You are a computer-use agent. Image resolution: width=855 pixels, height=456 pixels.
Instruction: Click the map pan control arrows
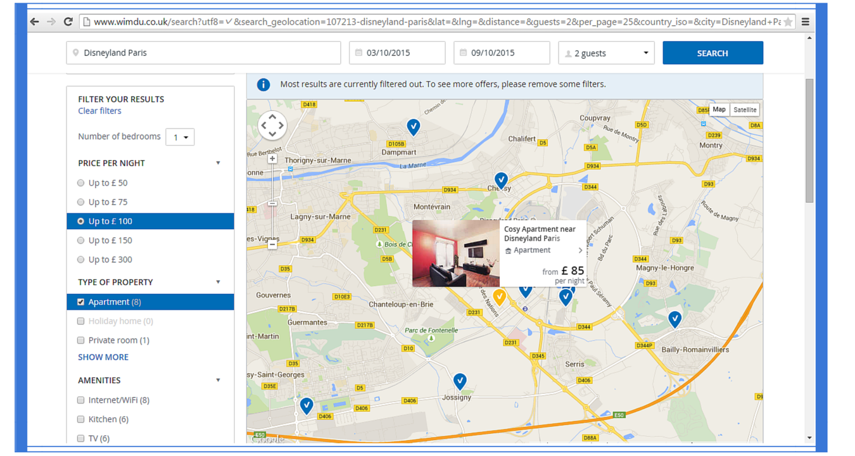point(272,125)
